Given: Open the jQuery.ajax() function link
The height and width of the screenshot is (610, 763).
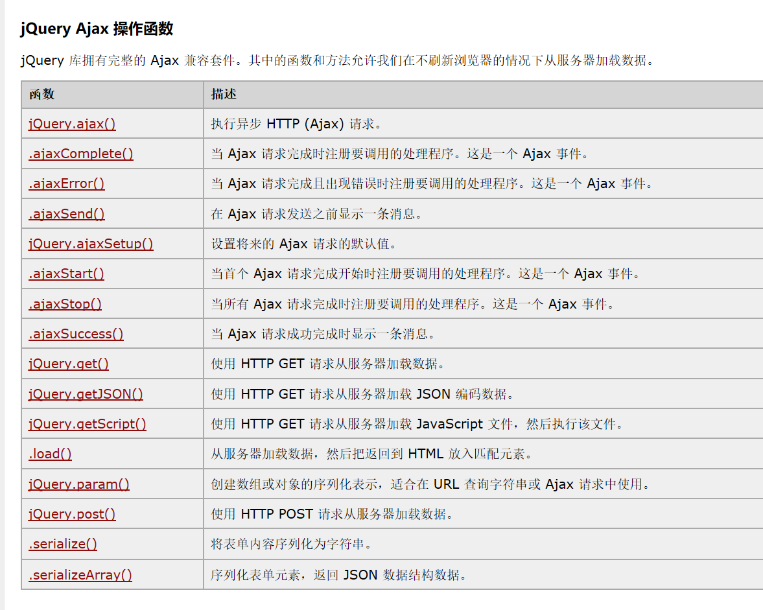Looking at the screenshot, I should click(x=72, y=124).
